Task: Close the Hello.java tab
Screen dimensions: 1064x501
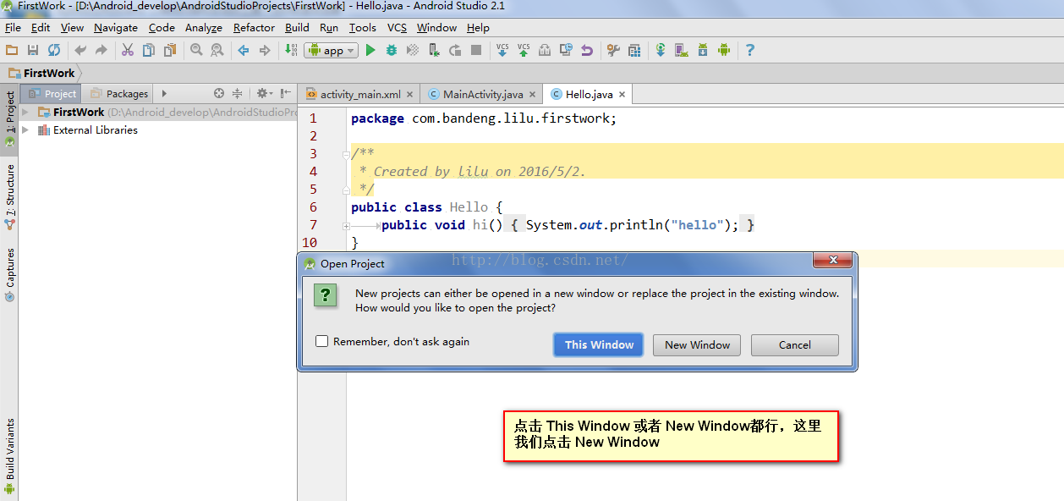Action: click(622, 95)
